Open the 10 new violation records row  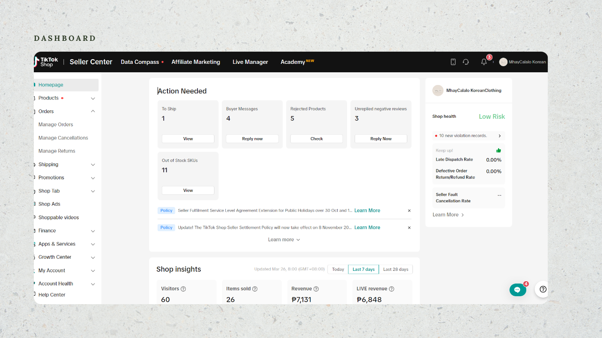[468, 136]
